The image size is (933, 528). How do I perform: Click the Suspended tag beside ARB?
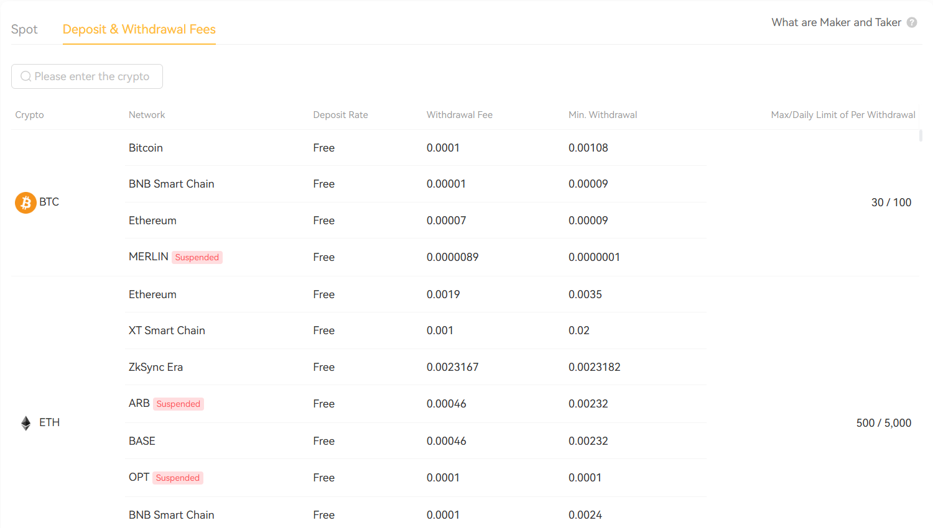click(x=179, y=404)
